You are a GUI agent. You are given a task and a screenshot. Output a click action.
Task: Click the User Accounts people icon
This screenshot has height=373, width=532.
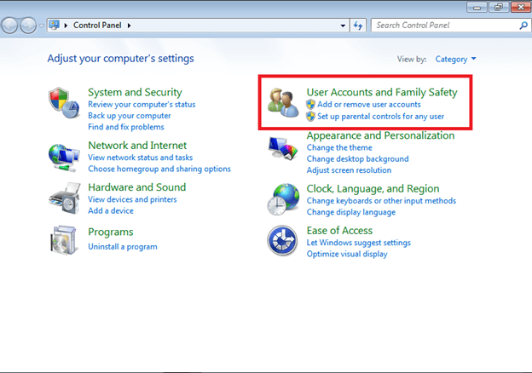[283, 103]
